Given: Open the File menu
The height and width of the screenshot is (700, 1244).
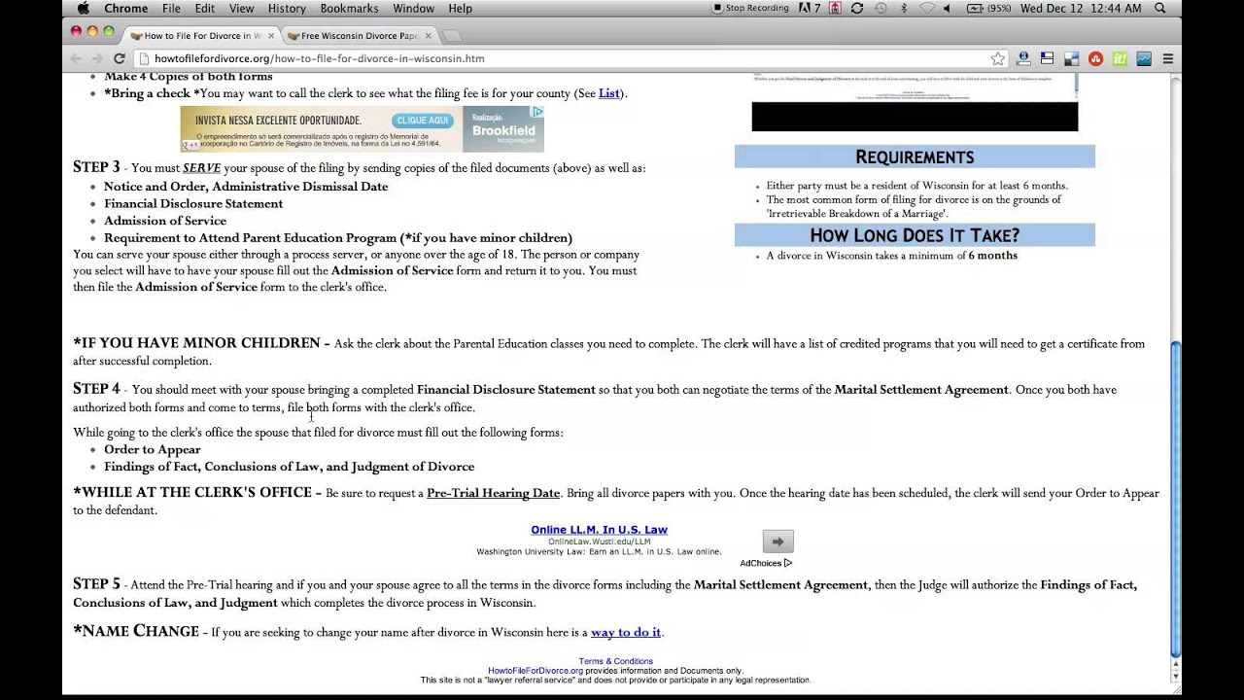Looking at the screenshot, I should click(x=171, y=8).
